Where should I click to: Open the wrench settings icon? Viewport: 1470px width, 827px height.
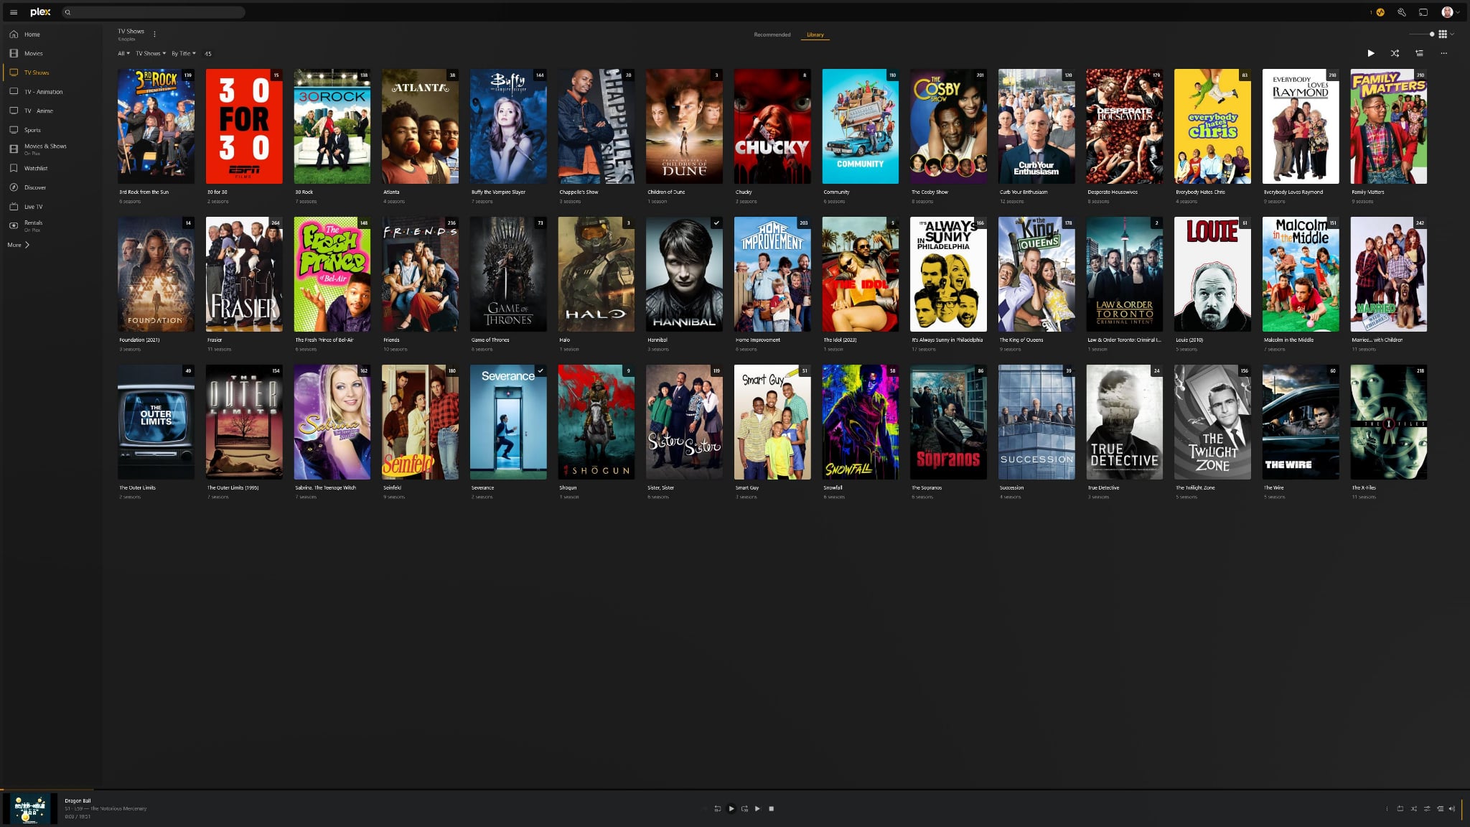point(1401,12)
